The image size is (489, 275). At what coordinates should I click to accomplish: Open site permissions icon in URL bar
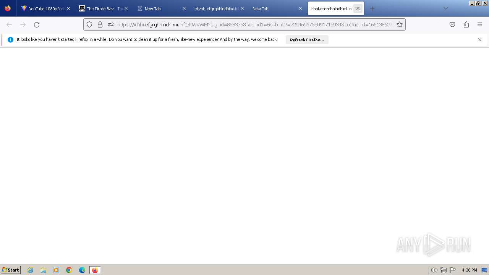(x=111, y=24)
